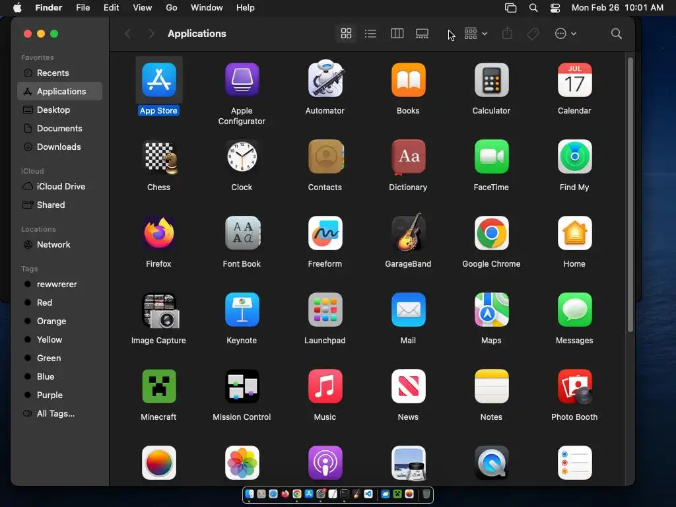676x507 pixels.
Task: Open Documents in the sidebar
Action: [60, 129]
